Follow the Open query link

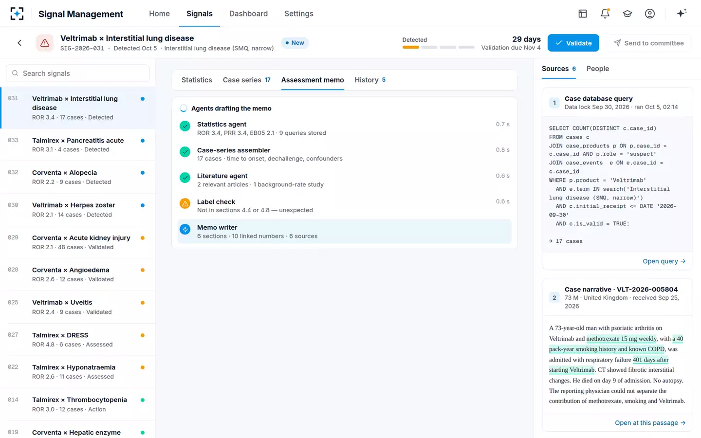[664, 261]
